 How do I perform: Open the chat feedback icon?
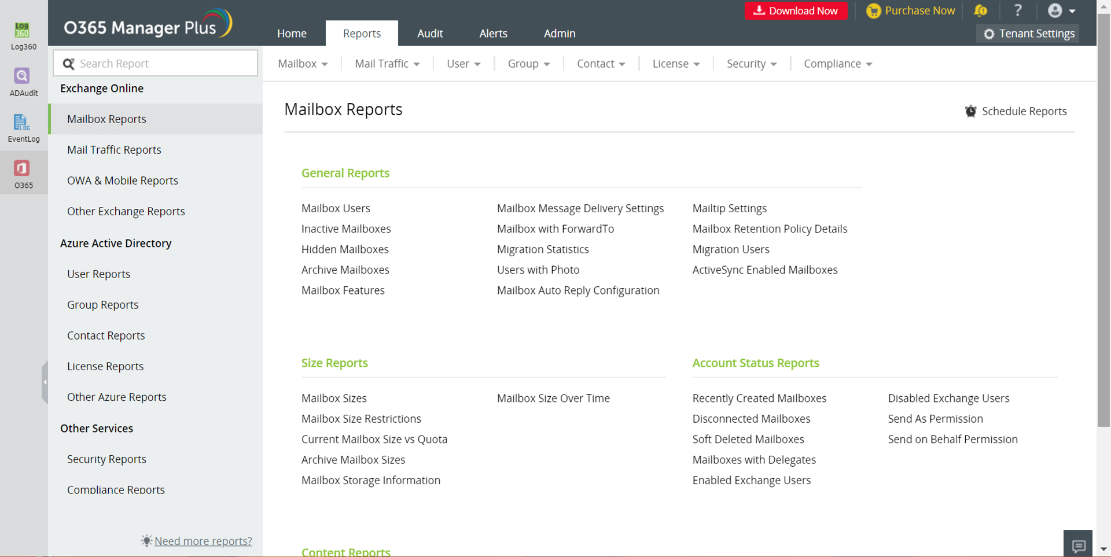[x=1078, y=545]
